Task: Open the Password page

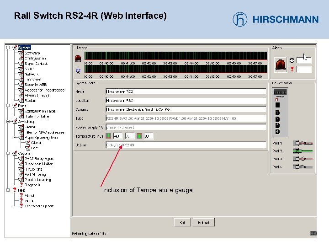Action: coord(33,80)
